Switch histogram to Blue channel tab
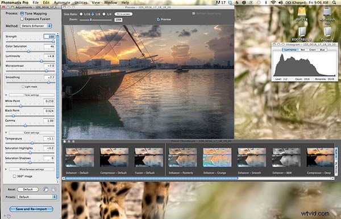 point(322,50)
